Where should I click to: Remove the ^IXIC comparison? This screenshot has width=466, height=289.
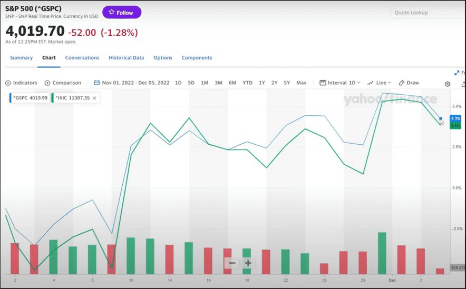(x=94, y=98)
